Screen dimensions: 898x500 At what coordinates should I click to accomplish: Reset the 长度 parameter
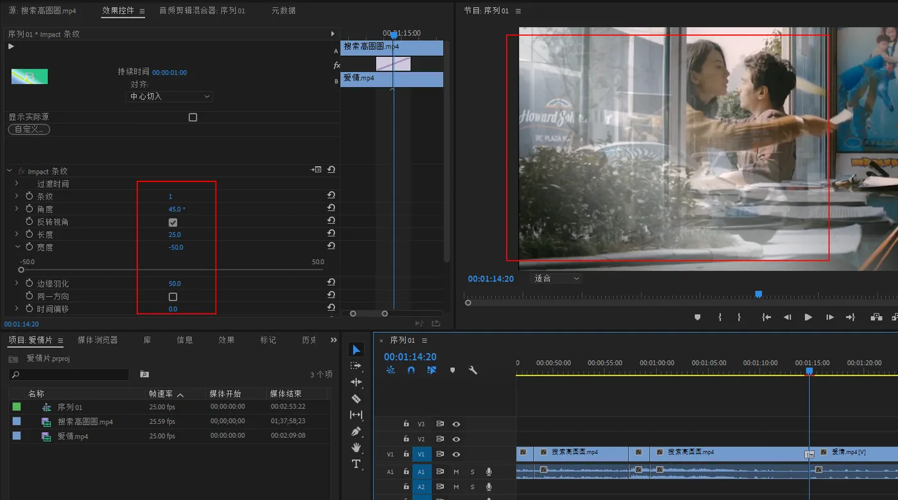(331, 233)
